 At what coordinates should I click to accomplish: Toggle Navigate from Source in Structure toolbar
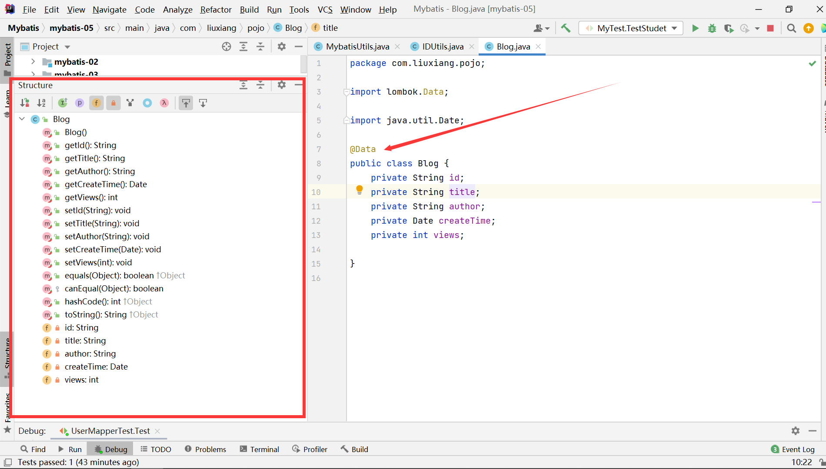[x=203, y=103]
